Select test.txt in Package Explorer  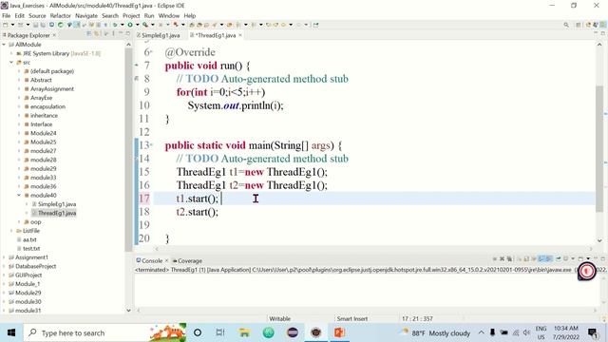tap(31, 249)
